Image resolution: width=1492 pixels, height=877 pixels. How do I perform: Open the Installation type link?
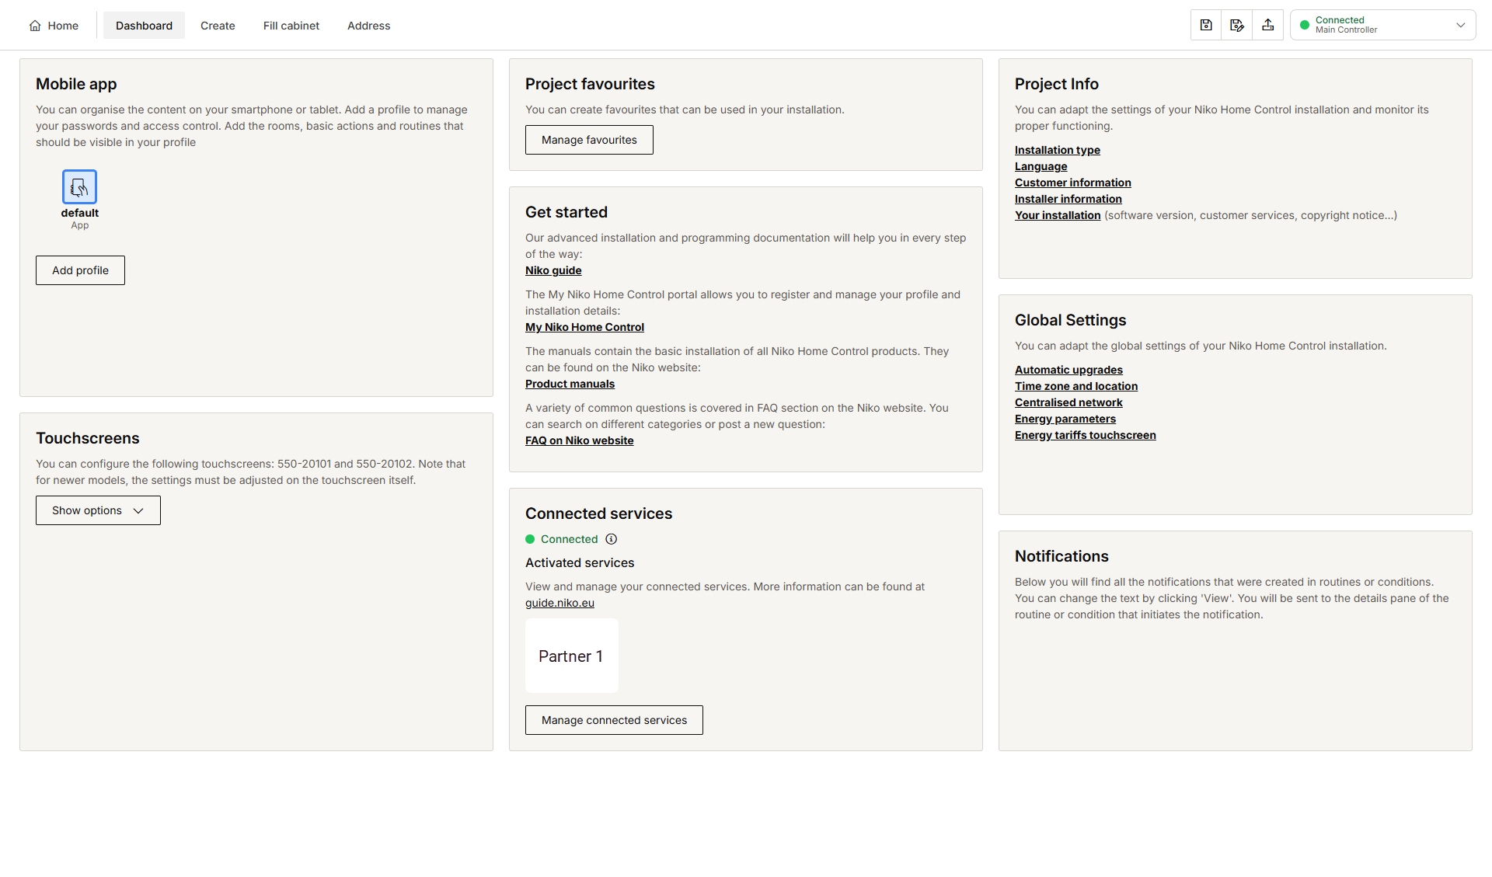click(1058, 150)
